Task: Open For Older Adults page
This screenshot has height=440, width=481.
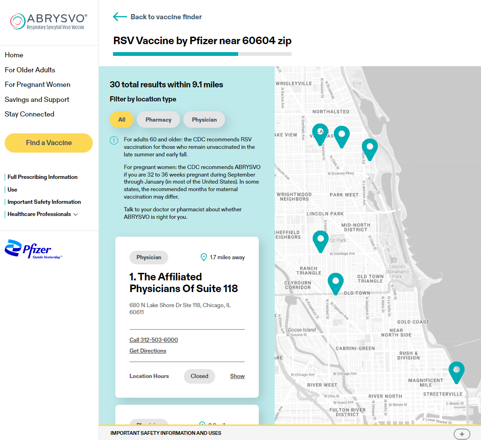Action: (30, 70)
